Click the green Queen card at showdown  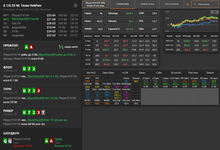coord(5,141)
